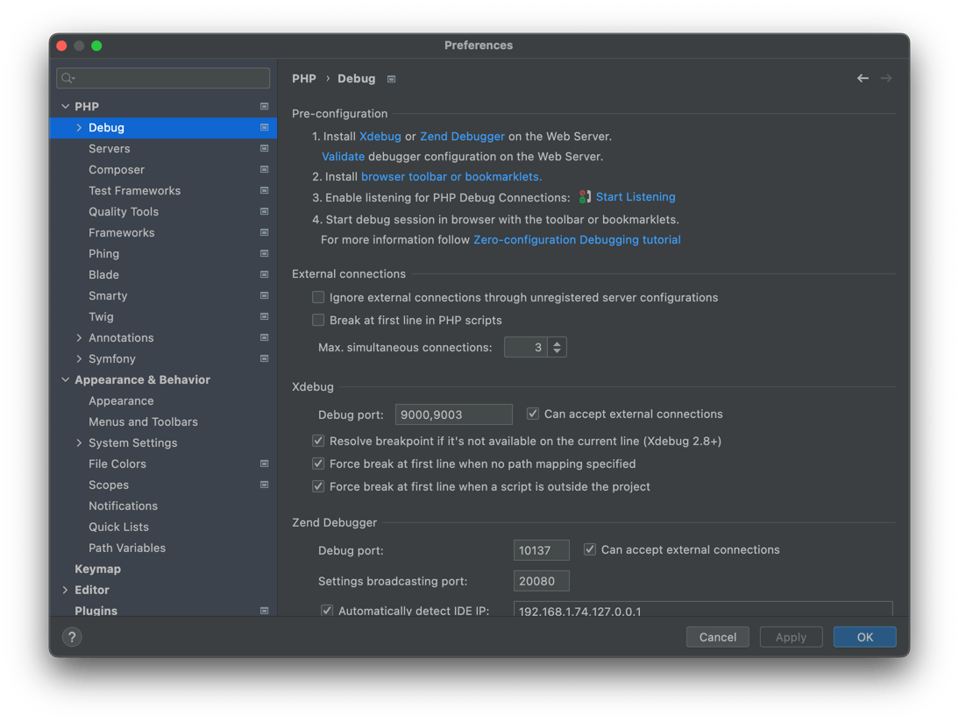Enable Break at first line in PHP scripts
This screenshot has height=722, width=959.
pos(318,320)
